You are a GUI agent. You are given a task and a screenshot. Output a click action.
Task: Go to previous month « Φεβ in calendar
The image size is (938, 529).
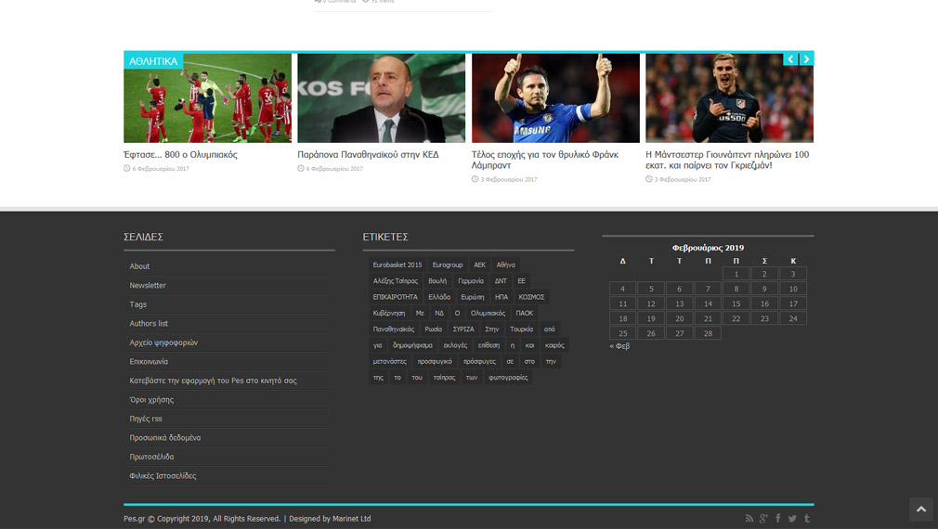pos(619,345)
